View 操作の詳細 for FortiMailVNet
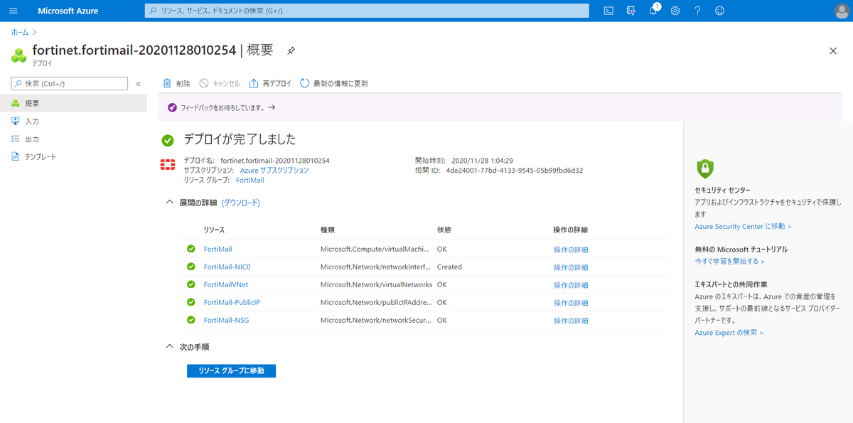This screenshot has height=423, width=853. pyautogui.click(x=571, y=285)
